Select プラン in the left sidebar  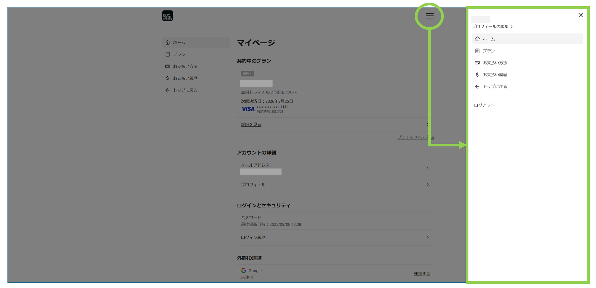pyautogui.click(x=179, y=54)
